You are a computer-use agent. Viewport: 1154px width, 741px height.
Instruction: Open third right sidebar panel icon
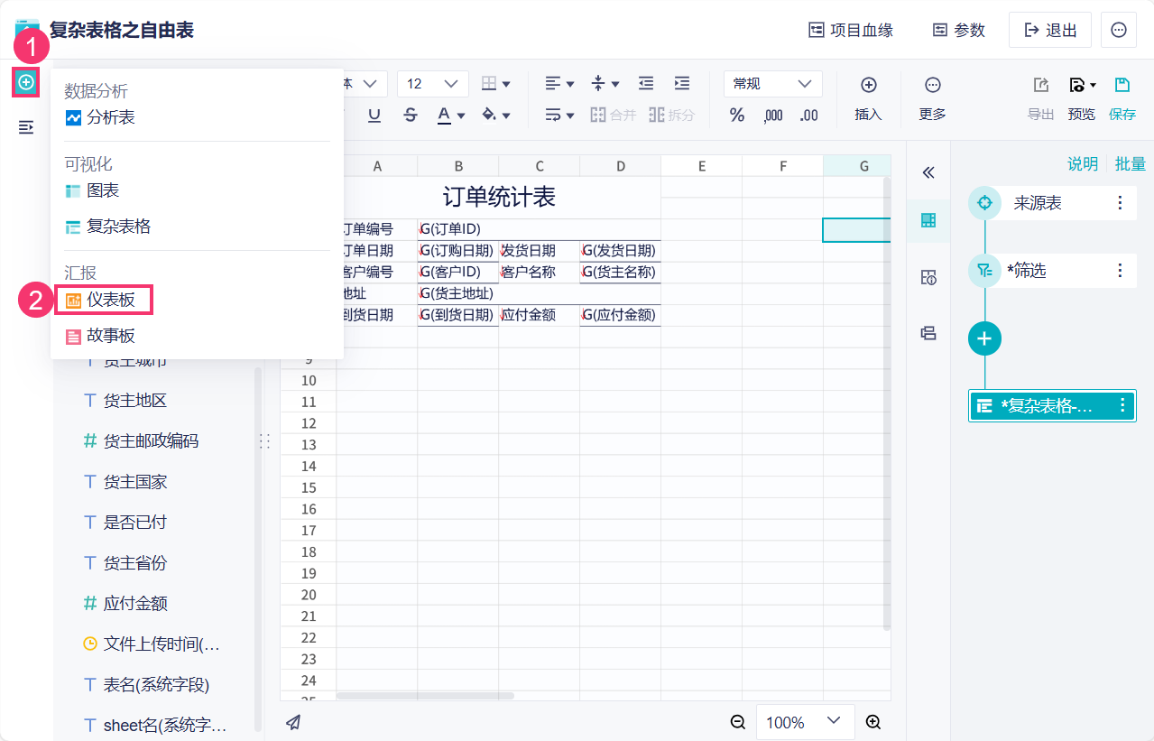[928, 333]
